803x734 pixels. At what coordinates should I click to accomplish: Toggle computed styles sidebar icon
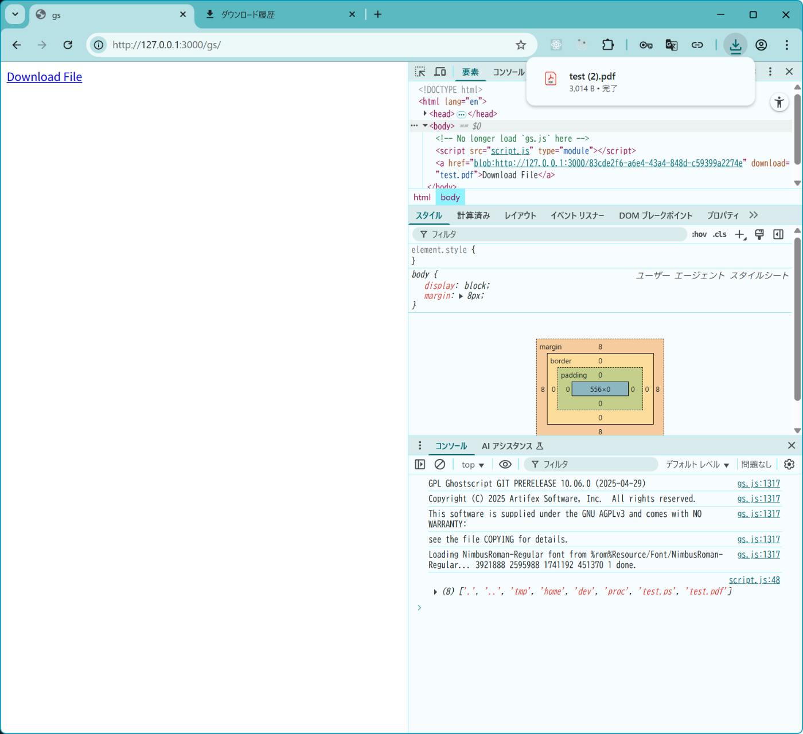click(778, 234)
